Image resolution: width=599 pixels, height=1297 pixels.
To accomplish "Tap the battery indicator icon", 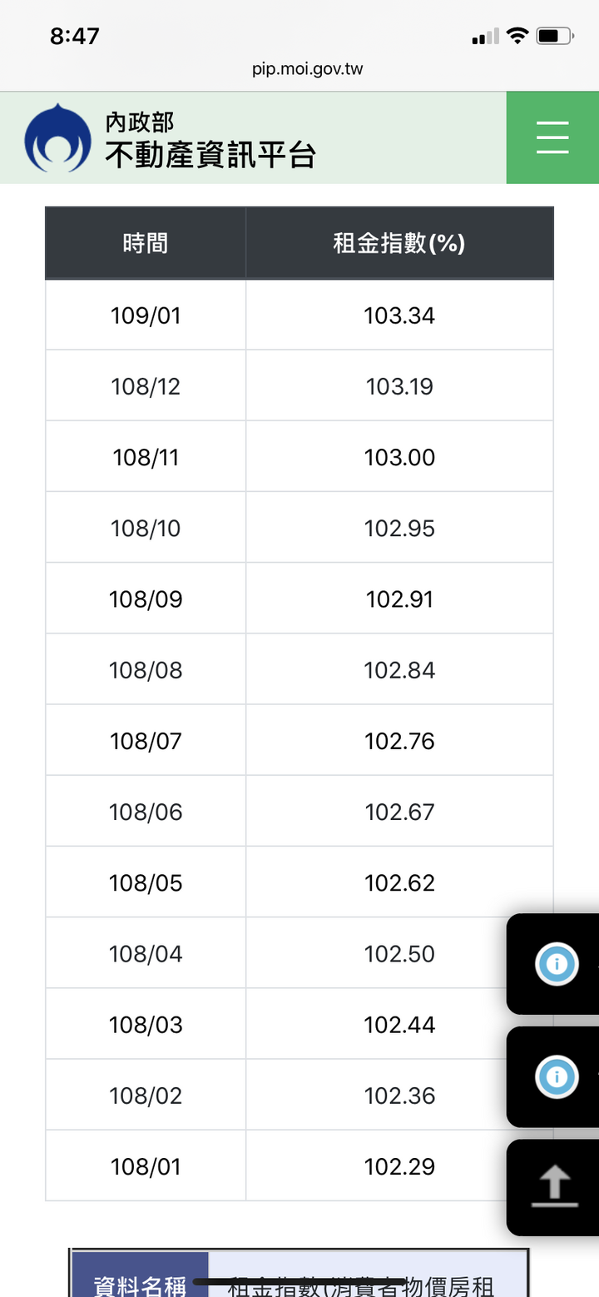I will [555, 36].
